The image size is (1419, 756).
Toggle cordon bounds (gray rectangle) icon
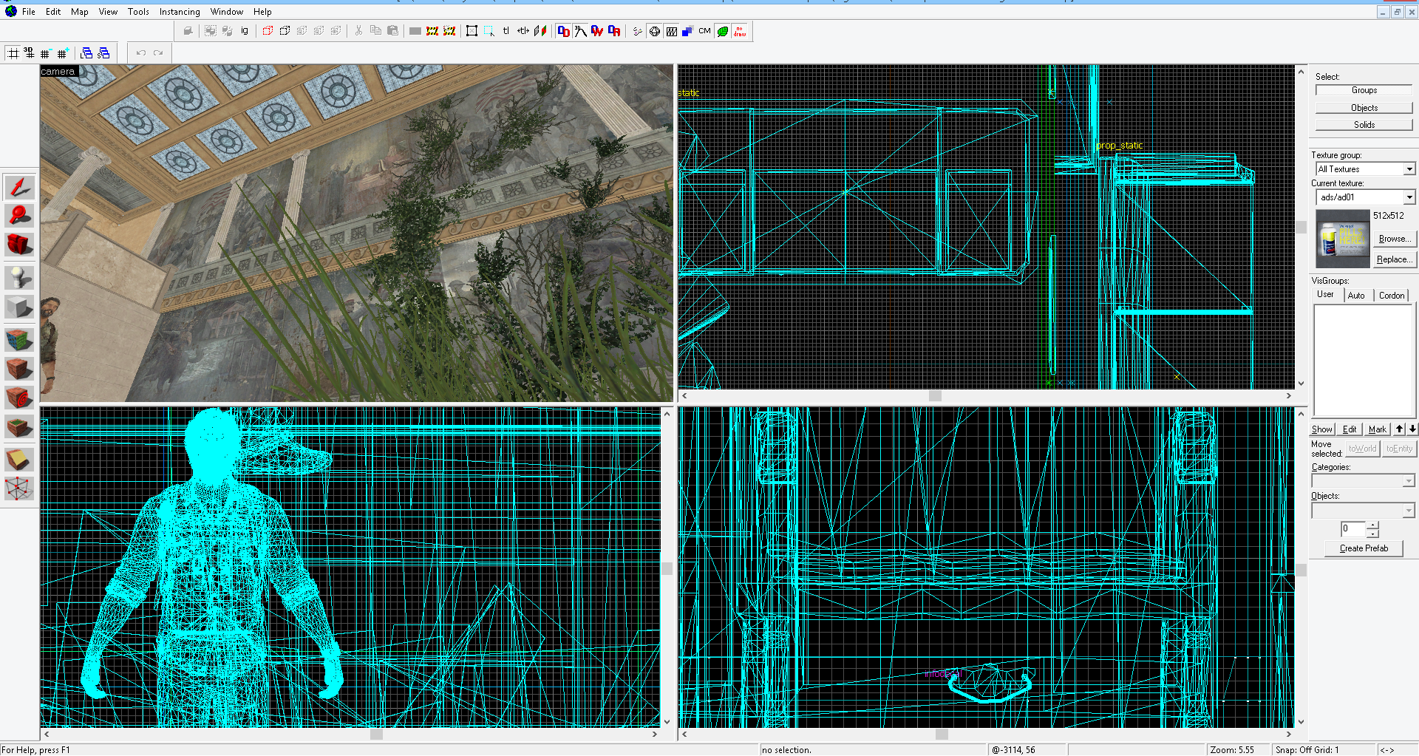415,31
